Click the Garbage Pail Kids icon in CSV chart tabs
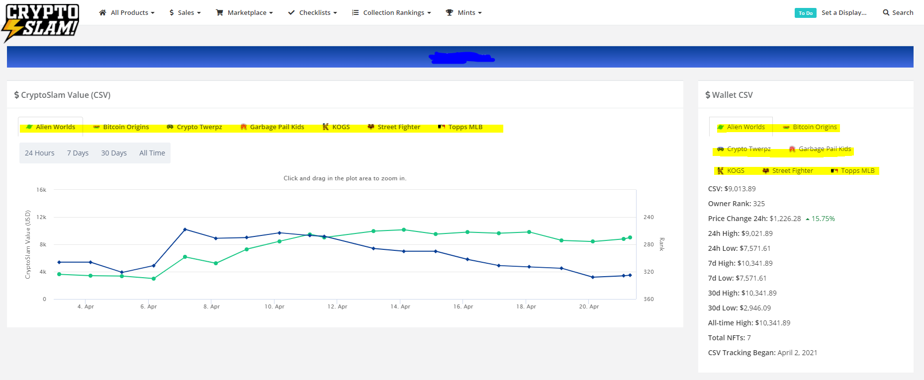Viewport: 924px width, 380px height. (244, 127)
